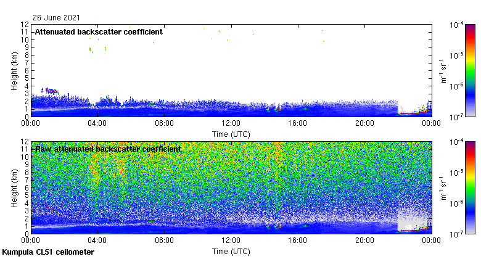
Task: Click the 08:00 tick label under upper plot
Action: pyautogui.click(x=164, y=123)
